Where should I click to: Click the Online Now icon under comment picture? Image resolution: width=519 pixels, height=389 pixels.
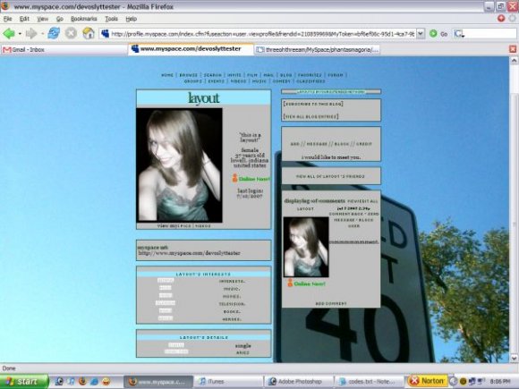pos(290,283)
